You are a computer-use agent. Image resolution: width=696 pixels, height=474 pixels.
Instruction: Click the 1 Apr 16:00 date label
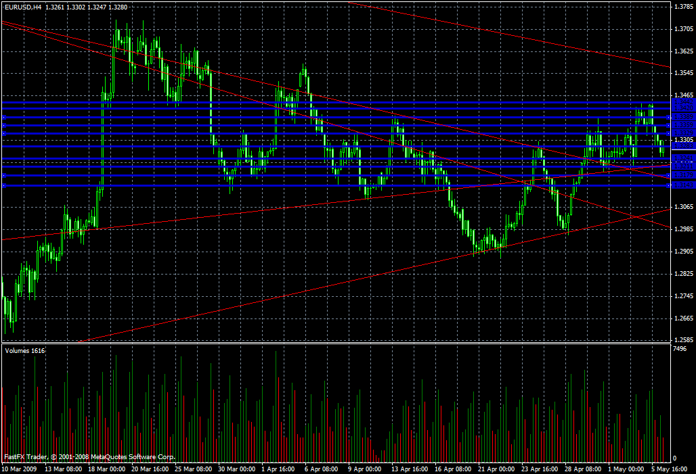(278, 469)
